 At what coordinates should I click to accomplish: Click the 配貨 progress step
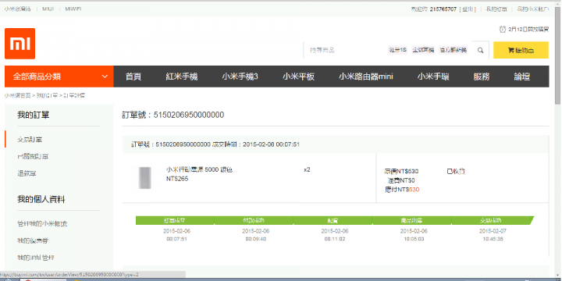pos(333,220)
